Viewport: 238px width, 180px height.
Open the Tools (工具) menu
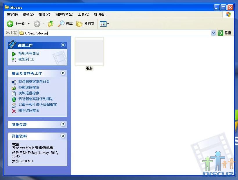(x=83, y=14)
